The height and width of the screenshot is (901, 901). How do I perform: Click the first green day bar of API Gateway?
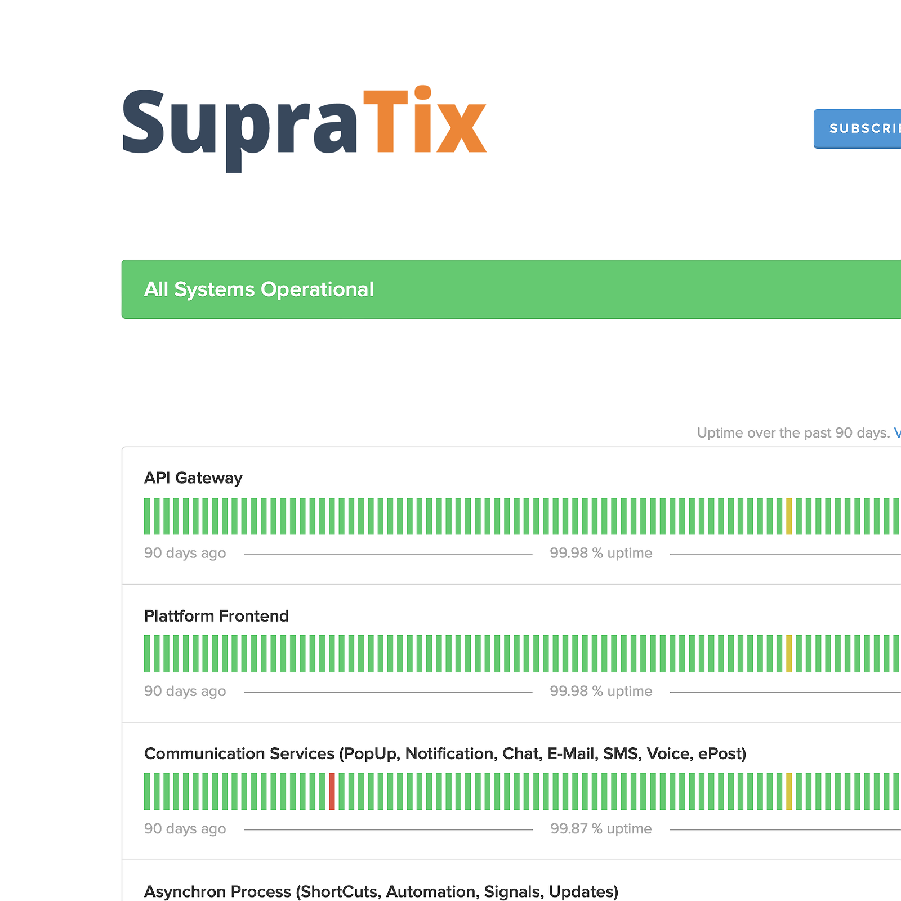(147, 516)
